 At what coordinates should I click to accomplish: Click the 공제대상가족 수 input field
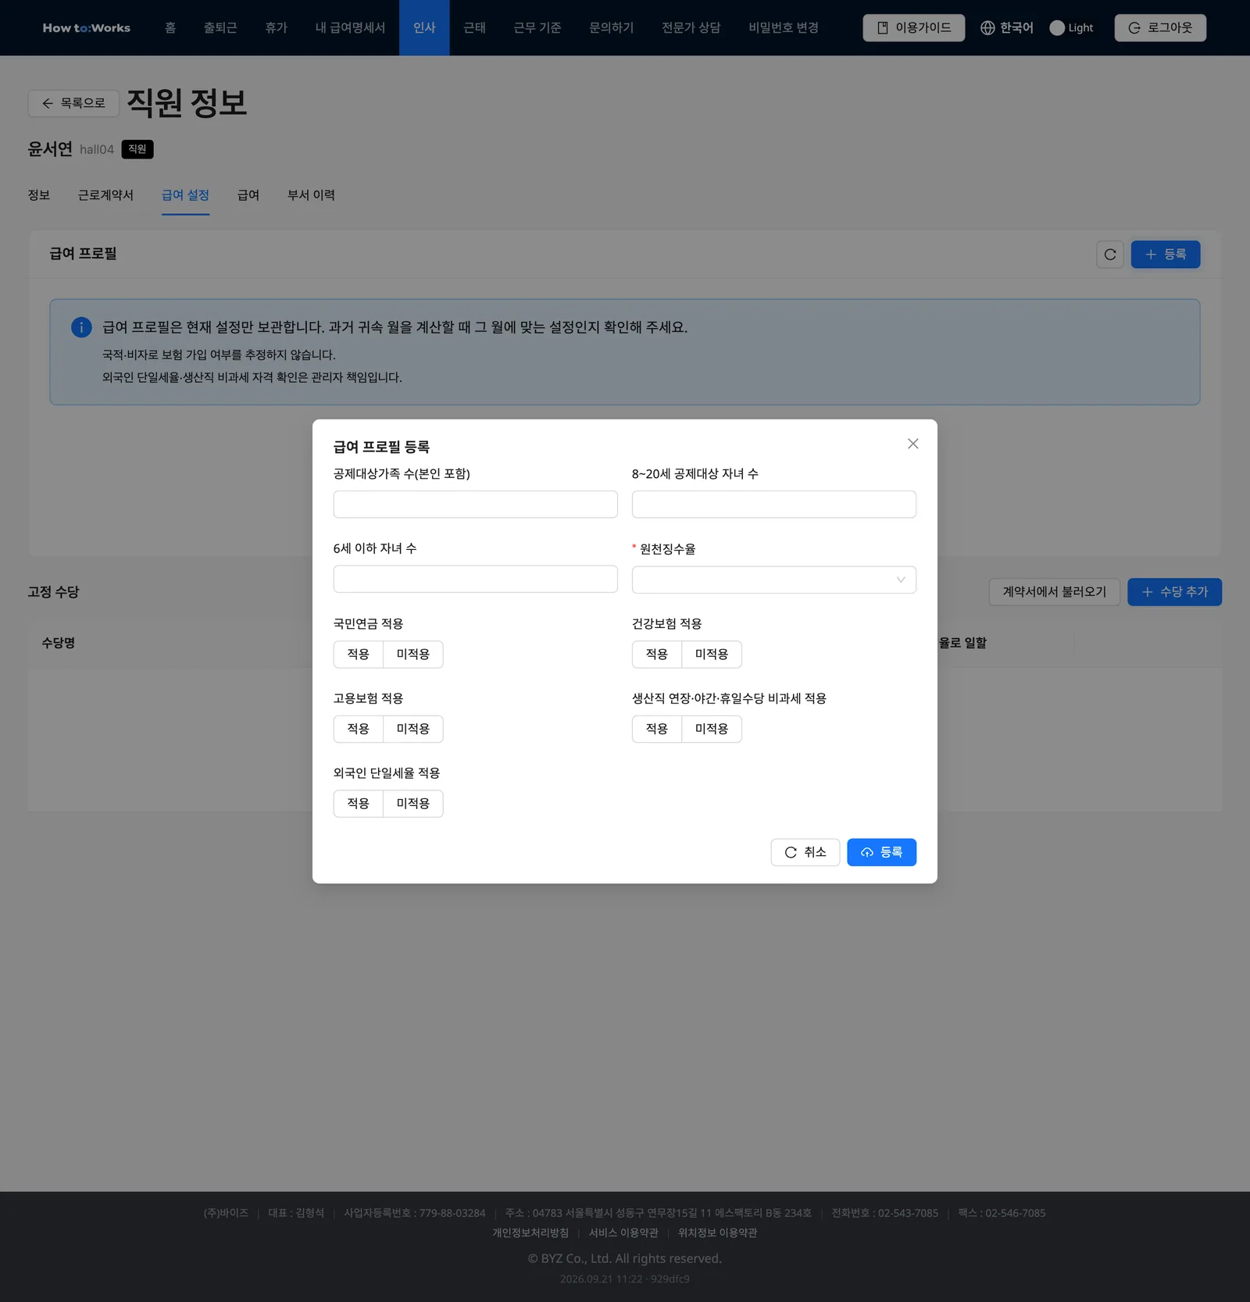475,505
